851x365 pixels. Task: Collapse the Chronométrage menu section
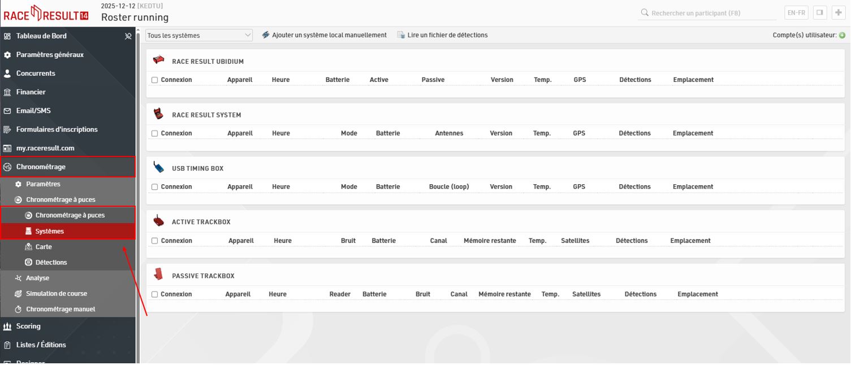[x=68, y=167]
